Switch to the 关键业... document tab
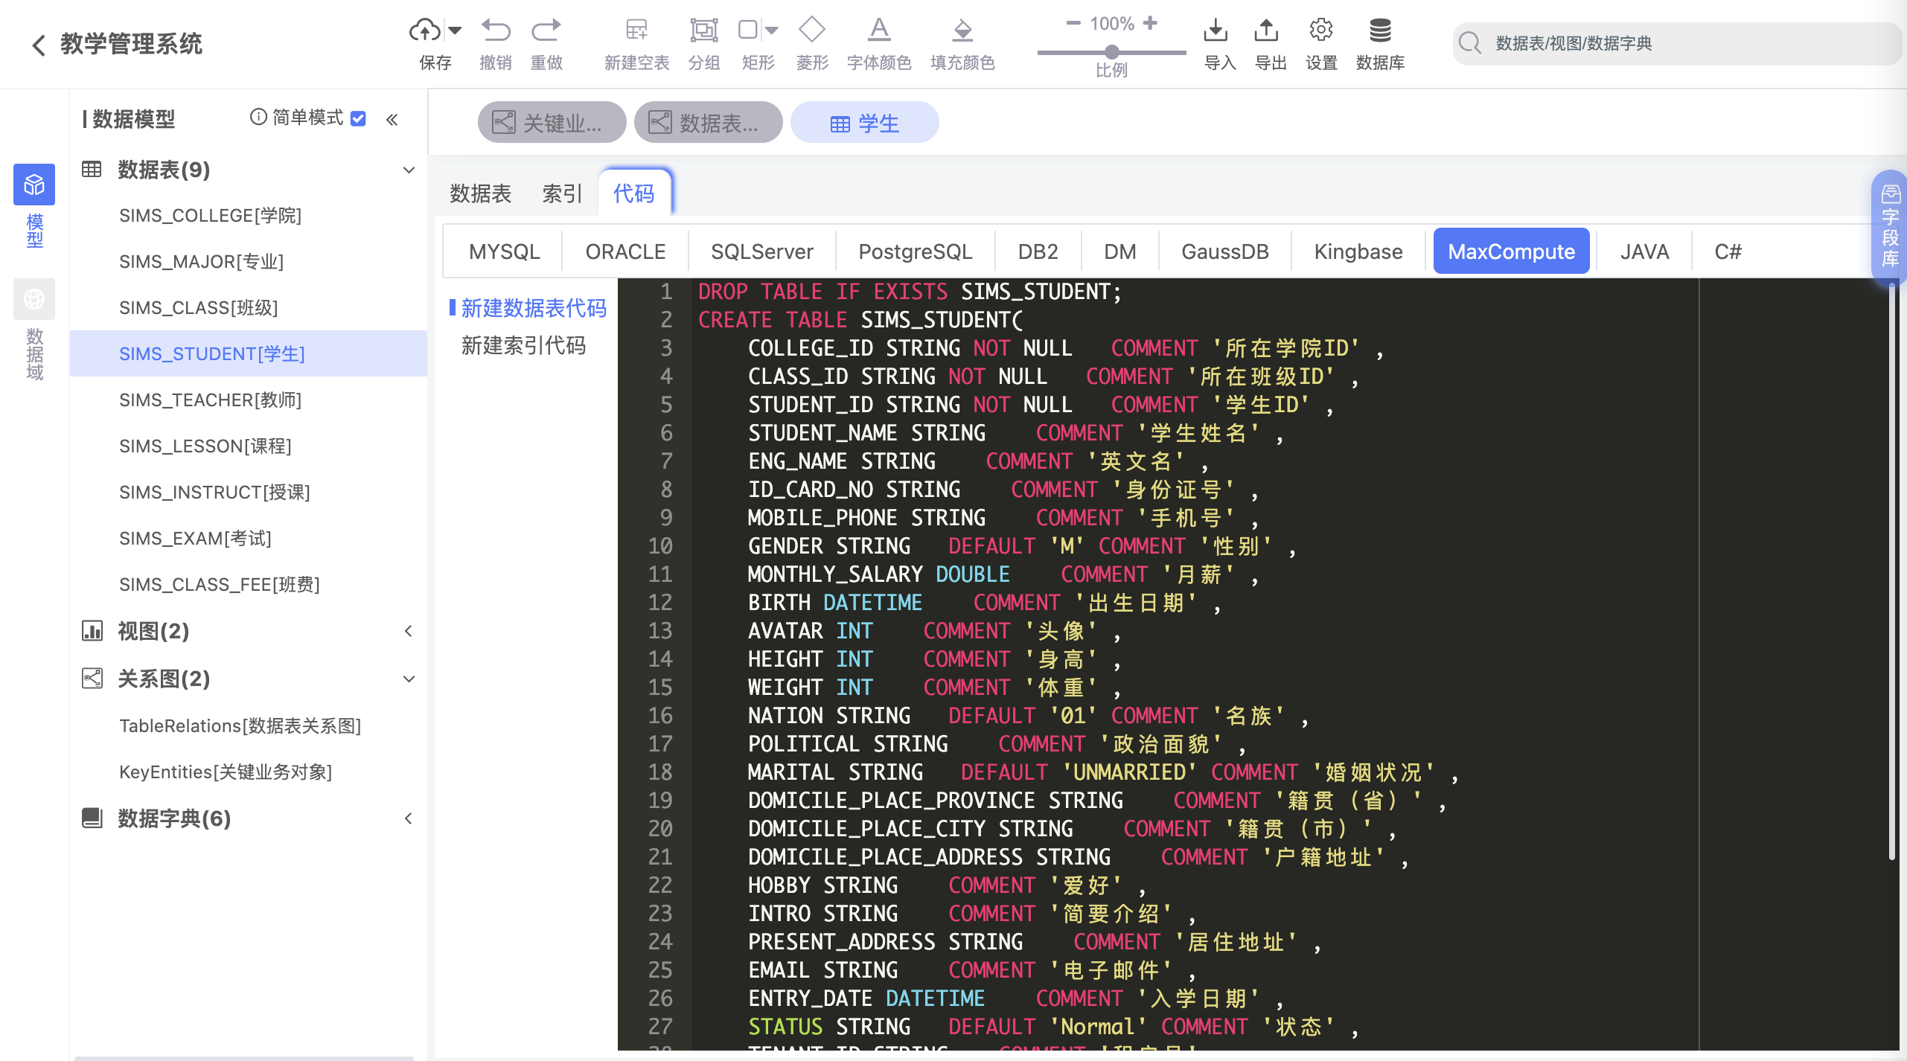 [x=552, y=122]
